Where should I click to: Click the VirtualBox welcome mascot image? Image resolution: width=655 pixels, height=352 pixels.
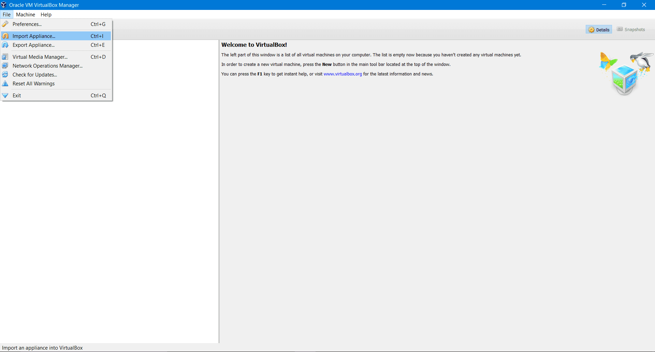click(x=626, y=73)
